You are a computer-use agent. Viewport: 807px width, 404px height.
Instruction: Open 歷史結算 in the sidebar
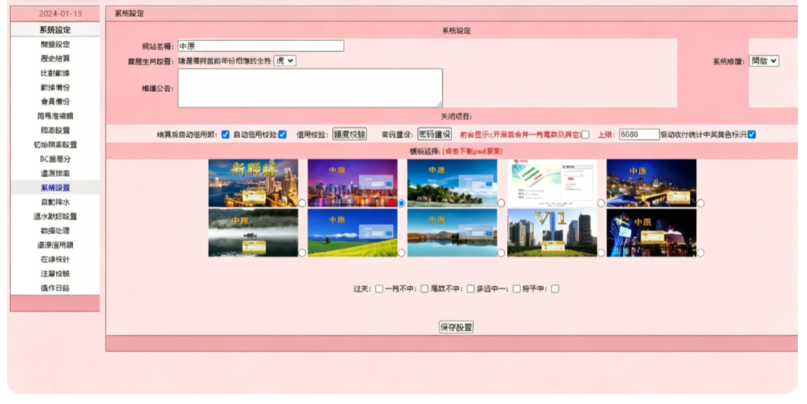point(55,58)
